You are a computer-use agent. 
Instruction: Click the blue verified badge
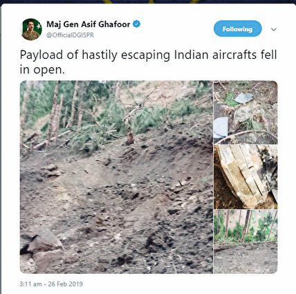click(x=137, y=24)
